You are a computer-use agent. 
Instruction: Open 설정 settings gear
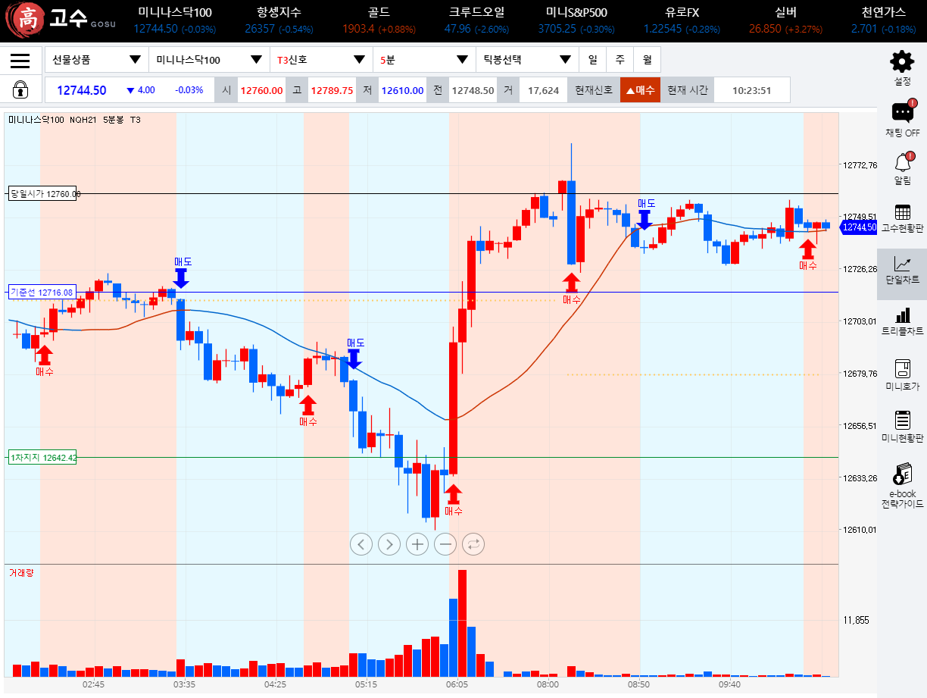coord(902,67)
